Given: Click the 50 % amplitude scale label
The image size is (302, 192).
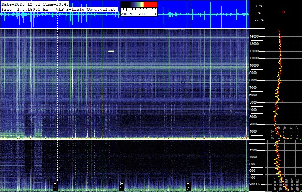Looking at the screenshot, I should 258,6.
